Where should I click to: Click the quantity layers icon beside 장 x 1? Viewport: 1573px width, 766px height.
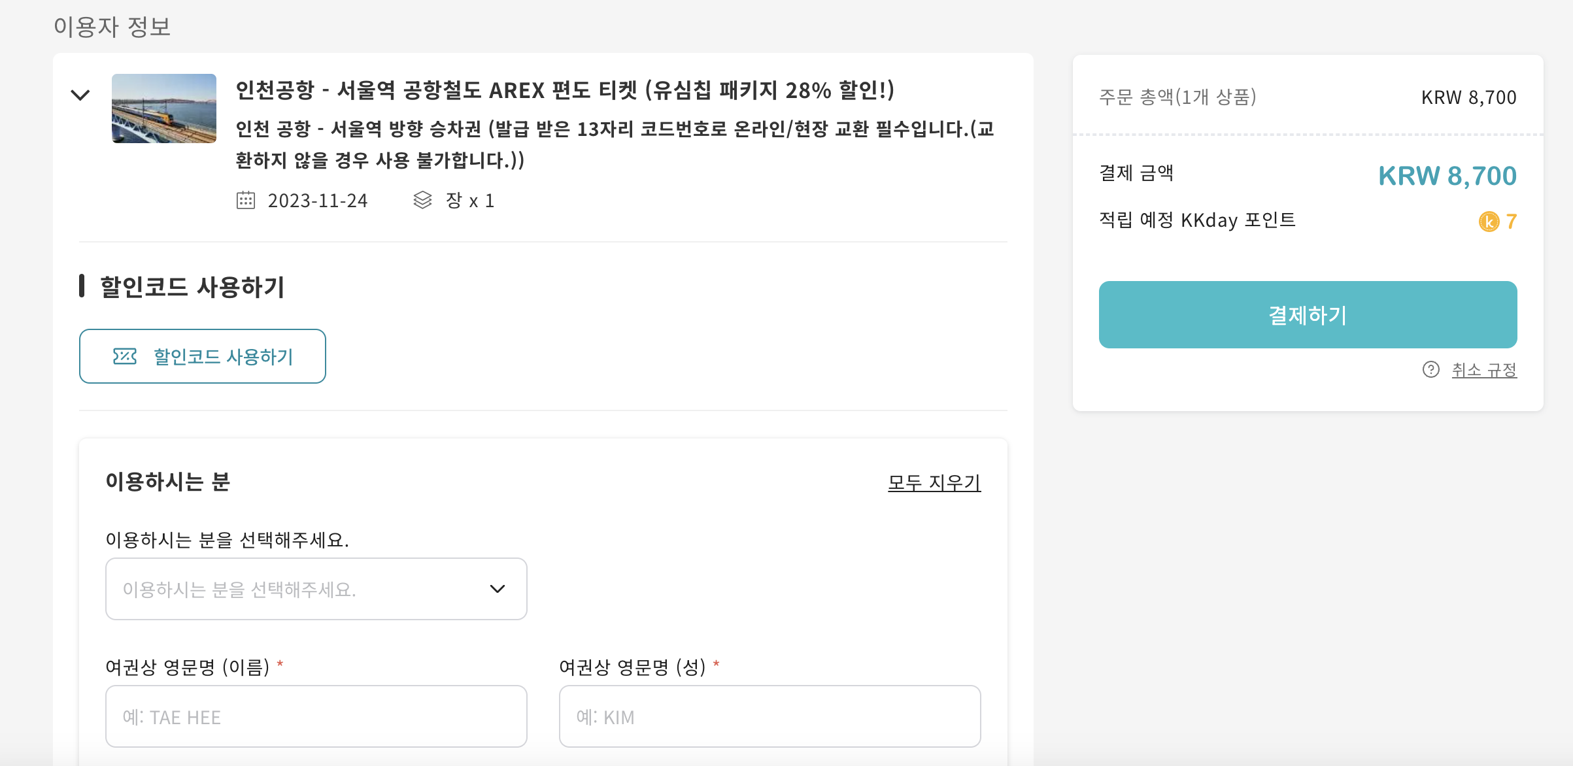click(x=422, y=201)
